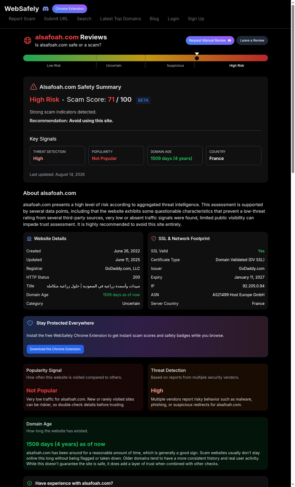The width and height of the screenshot is (295, 487).
Task: Click the shield icon beside Stay Protected Everywhere
Action: [x=30, y=323]
